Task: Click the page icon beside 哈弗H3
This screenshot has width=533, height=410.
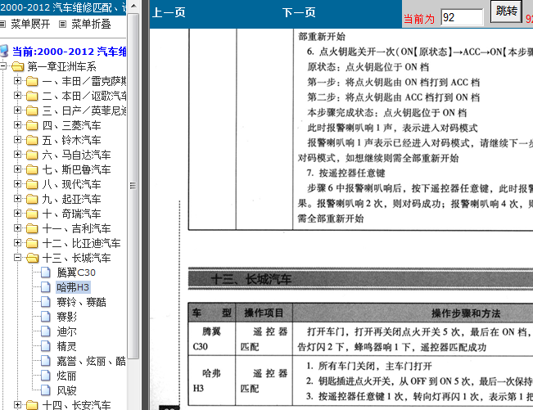Action: point(46,287)
